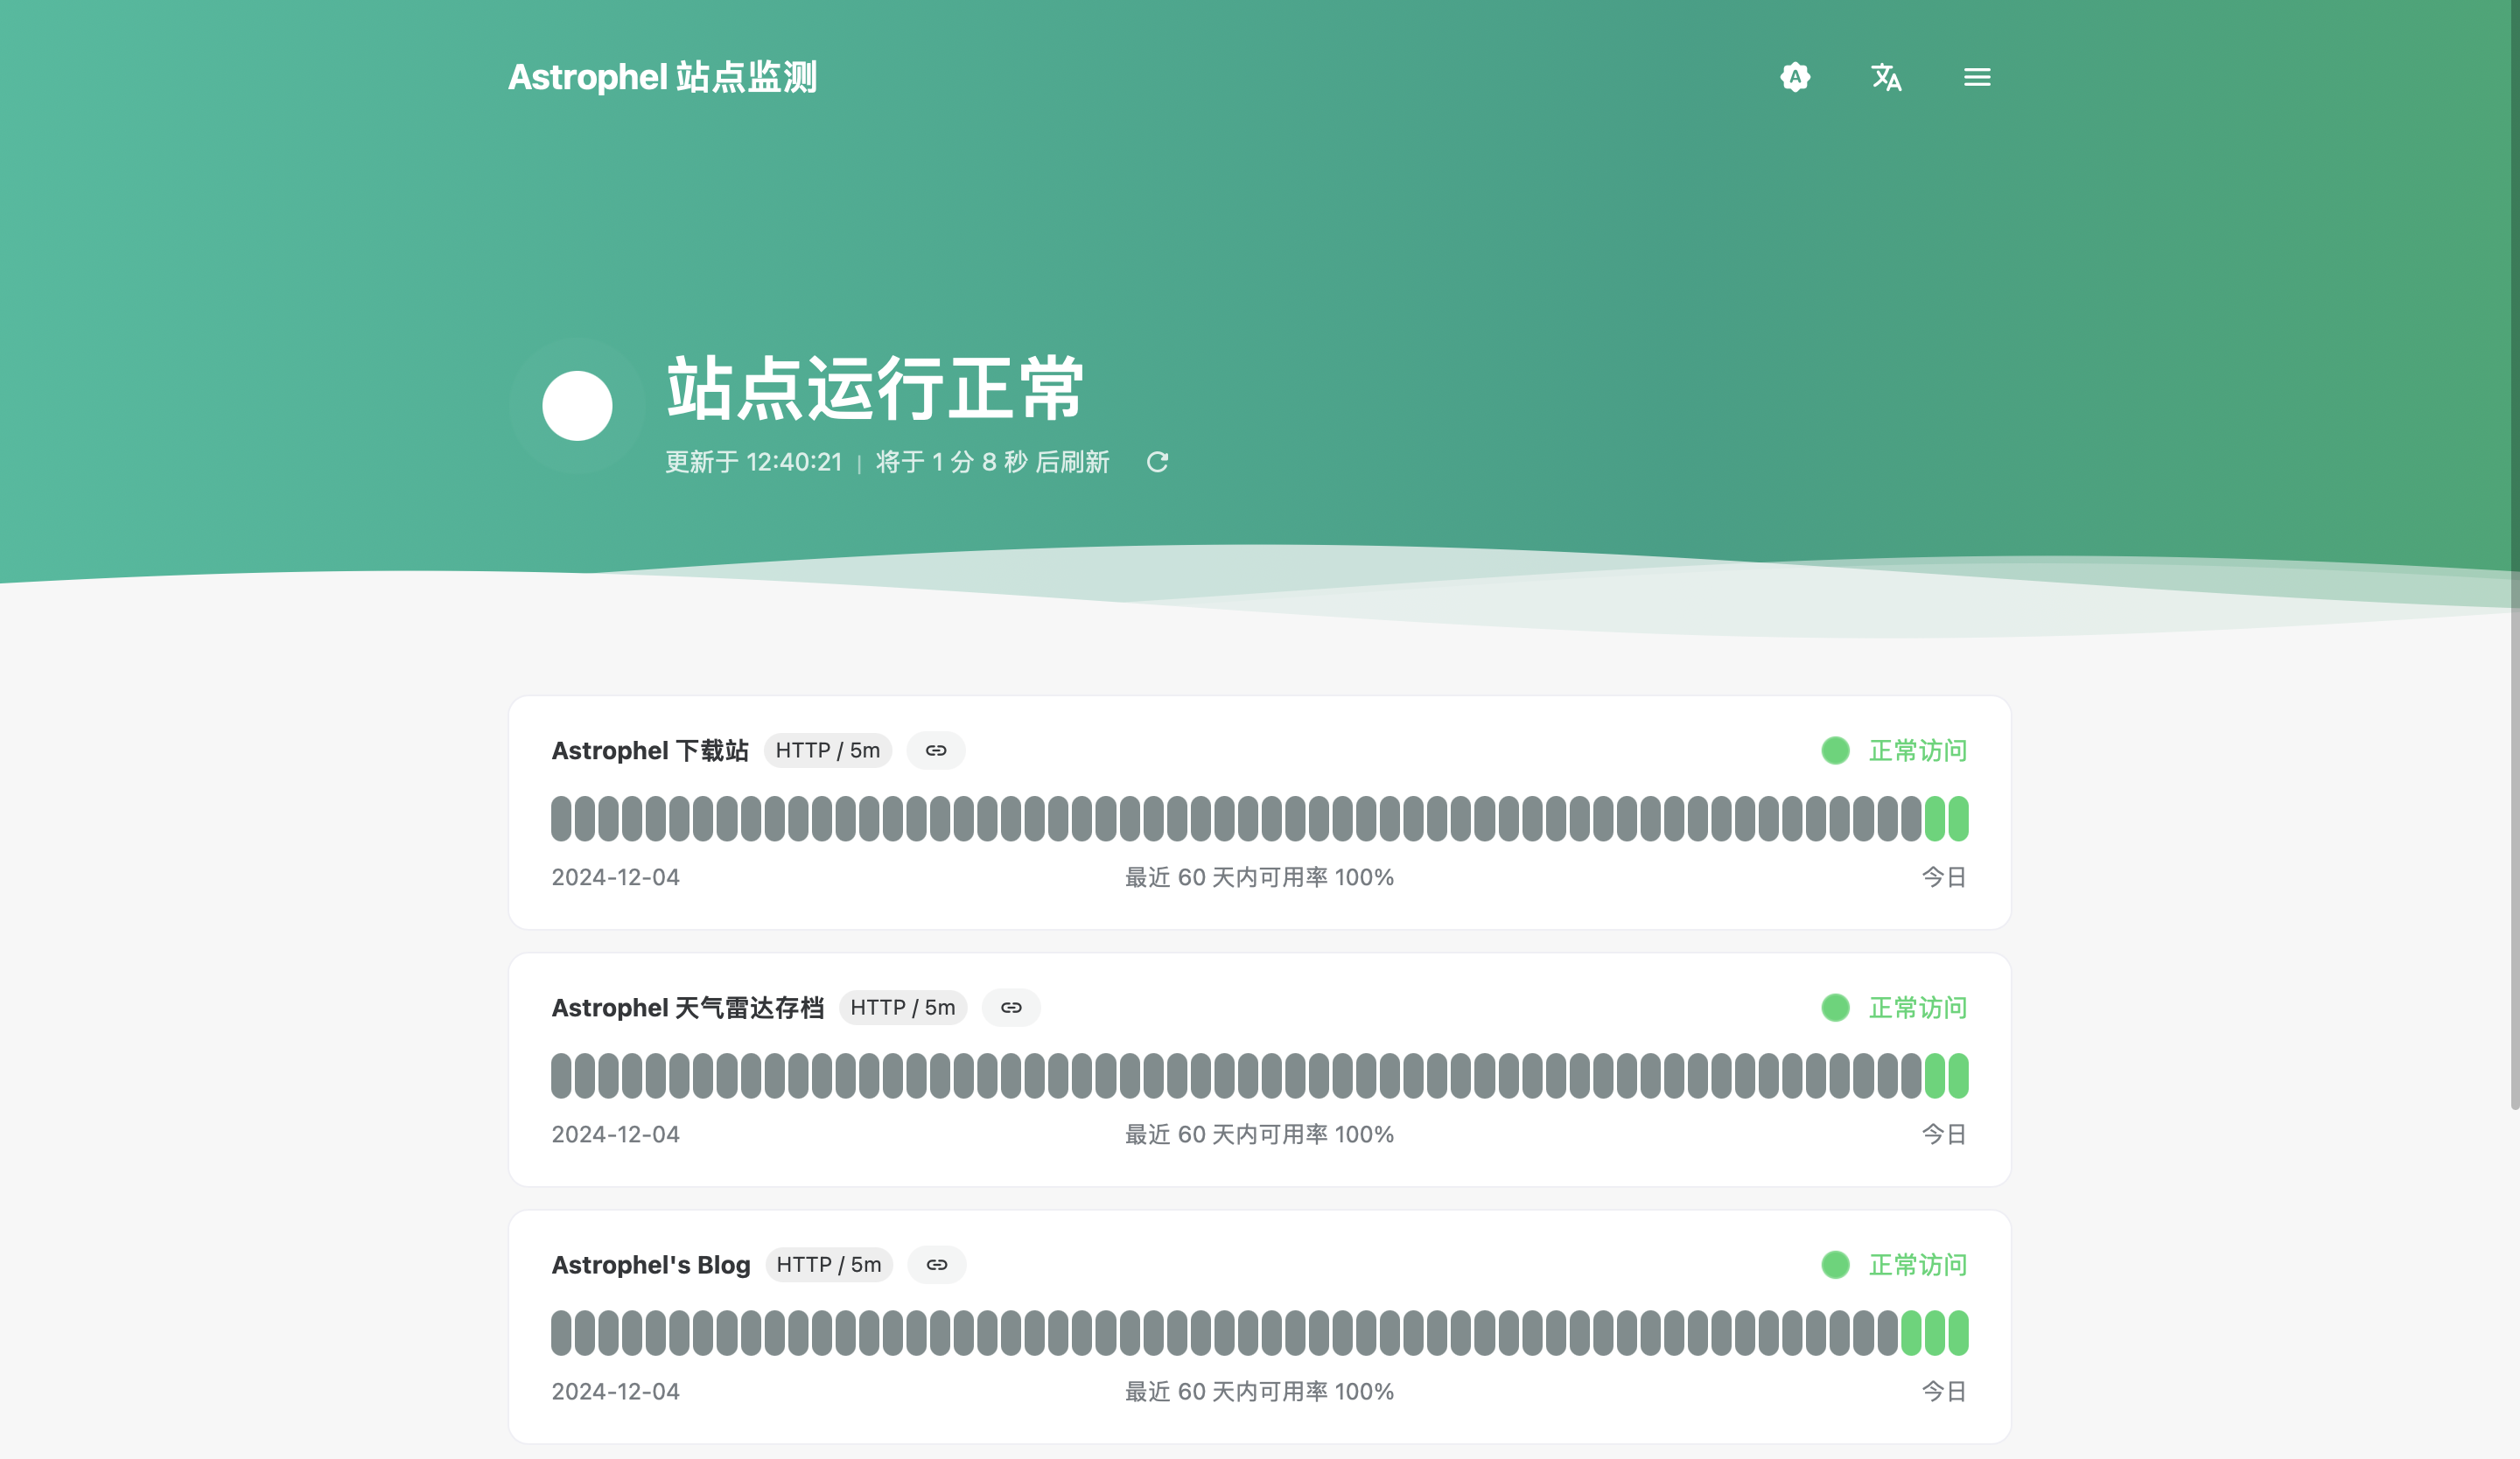This screenshot has width=2520, height=1459.
Task: Click HTTP / 5m badge of Astrophel 天气雷达存档
Action: [903, 1008]
